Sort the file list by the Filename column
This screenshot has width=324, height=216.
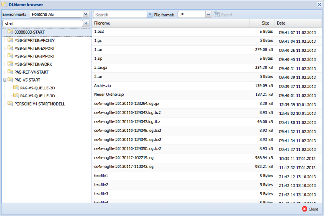[170, 23]
